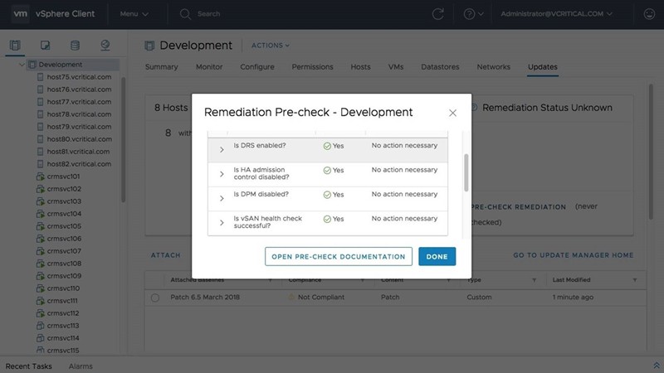Click the '1 minute ago' cell
This screenshot has width=664, height=373.
[x=573, y=297]
